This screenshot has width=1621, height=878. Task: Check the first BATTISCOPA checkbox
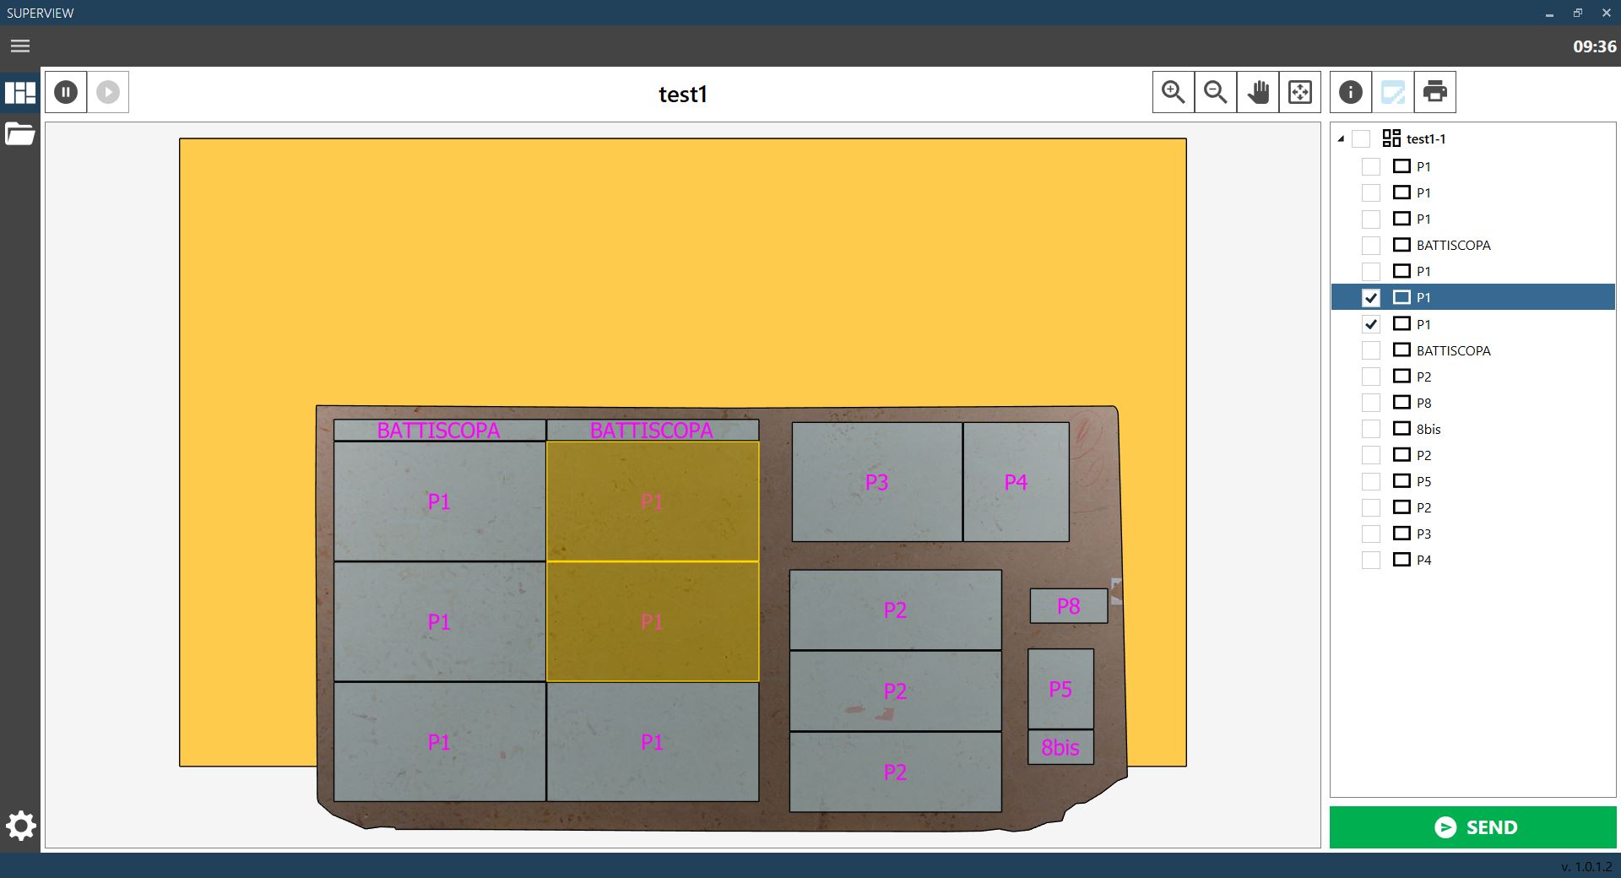click(1371, 245)
